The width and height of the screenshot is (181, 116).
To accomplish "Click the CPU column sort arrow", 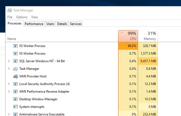I will pyautogui.click(x=122, y=32).
